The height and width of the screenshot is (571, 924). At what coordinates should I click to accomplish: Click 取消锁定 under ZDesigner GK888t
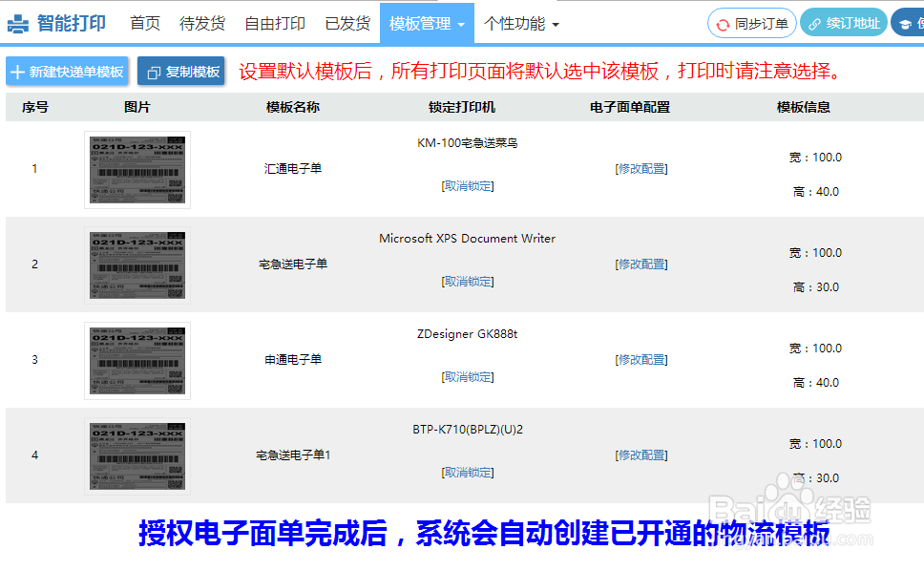[x=468, y=377]
